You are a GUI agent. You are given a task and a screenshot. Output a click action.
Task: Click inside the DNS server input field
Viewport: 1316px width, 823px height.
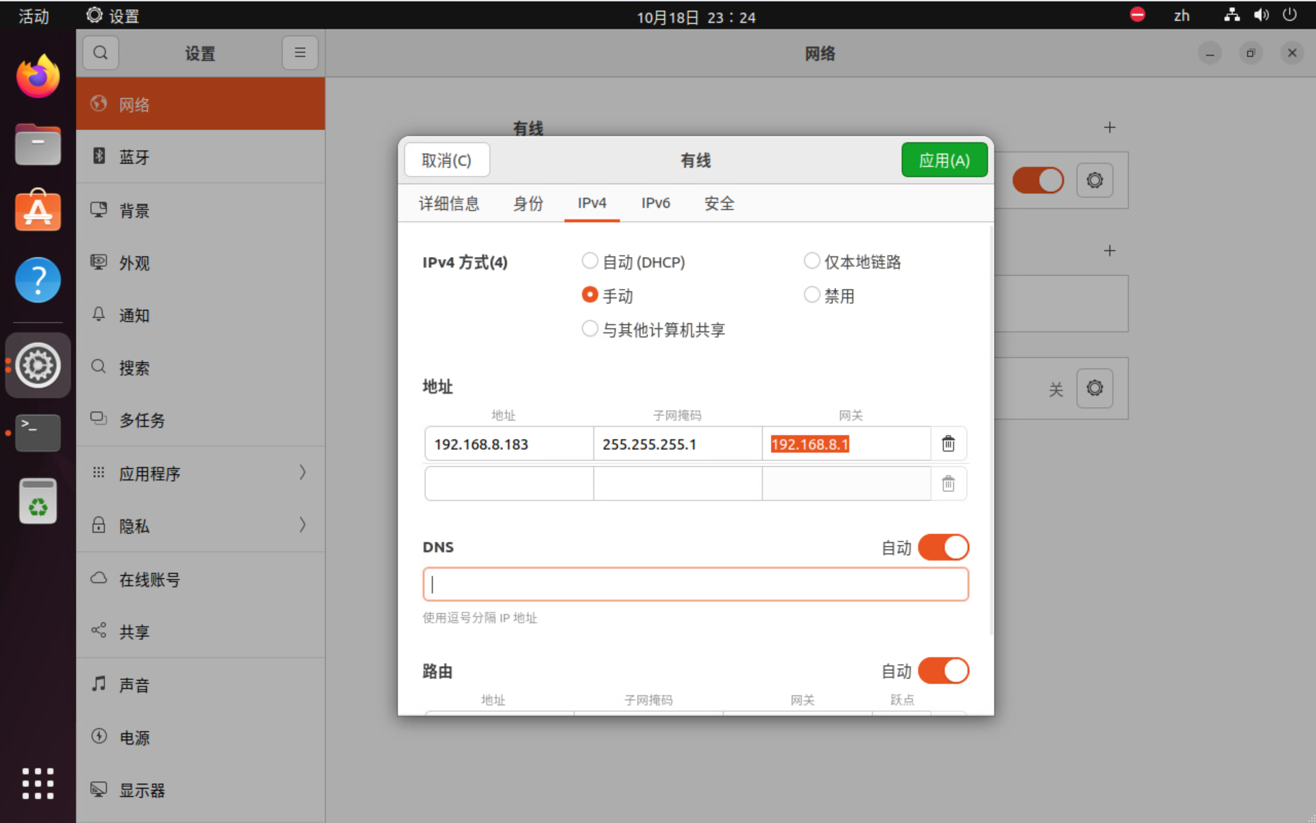(695, 585)
